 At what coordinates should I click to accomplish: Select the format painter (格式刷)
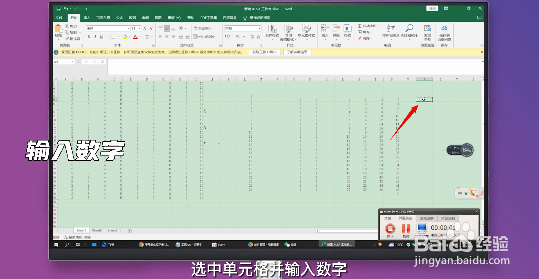[74, 38]
